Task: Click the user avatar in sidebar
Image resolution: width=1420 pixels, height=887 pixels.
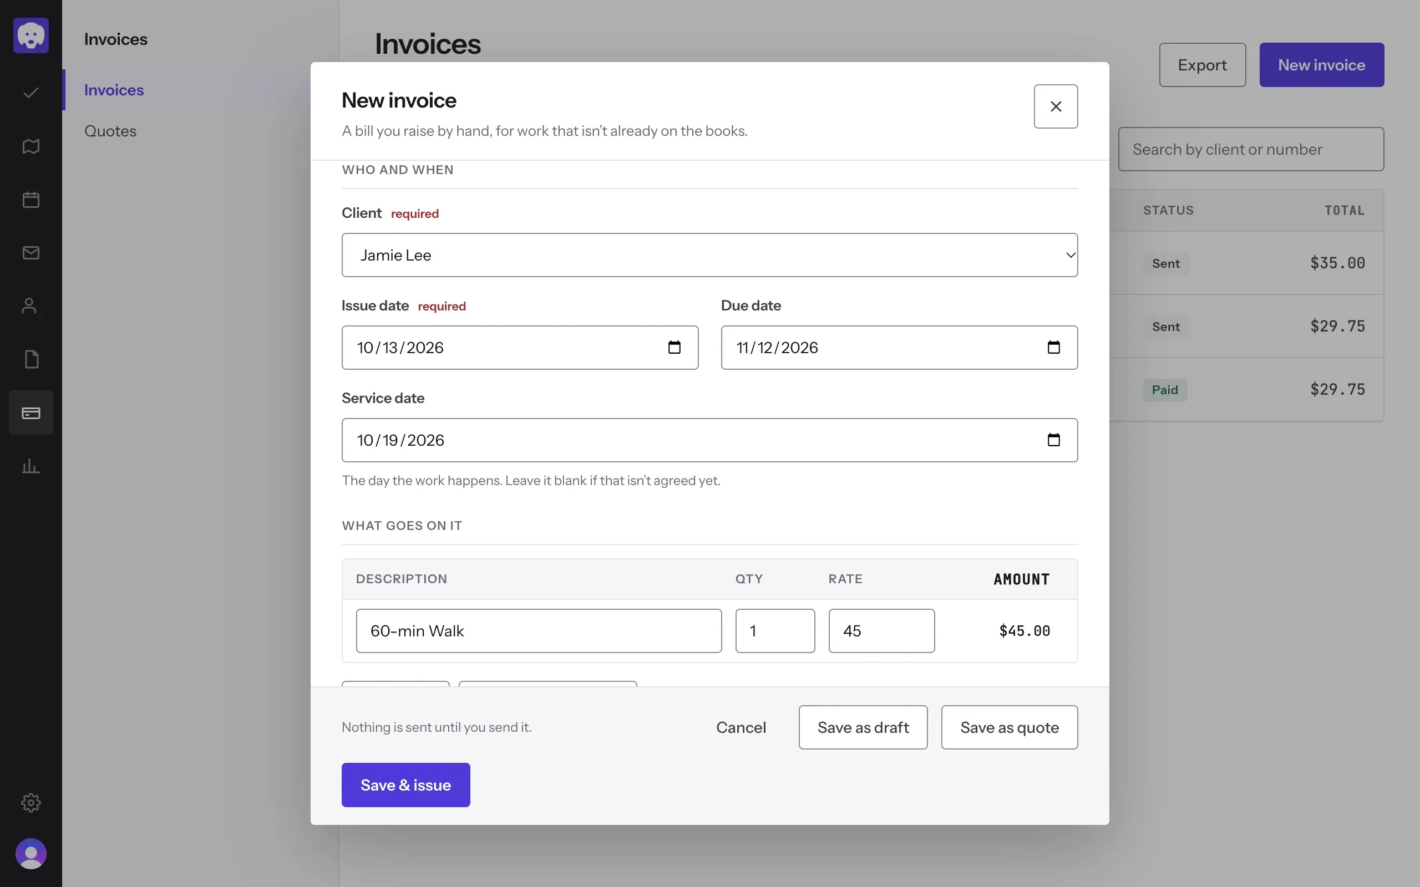Action: [31, 854]
